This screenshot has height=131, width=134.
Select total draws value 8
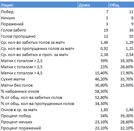132,18
